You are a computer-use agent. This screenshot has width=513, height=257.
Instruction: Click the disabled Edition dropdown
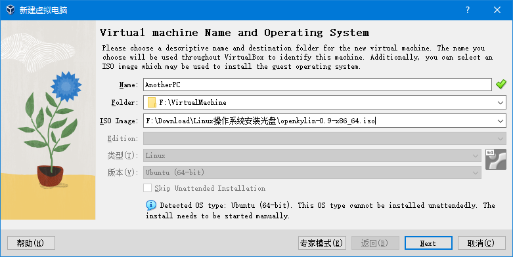(324, 138)
